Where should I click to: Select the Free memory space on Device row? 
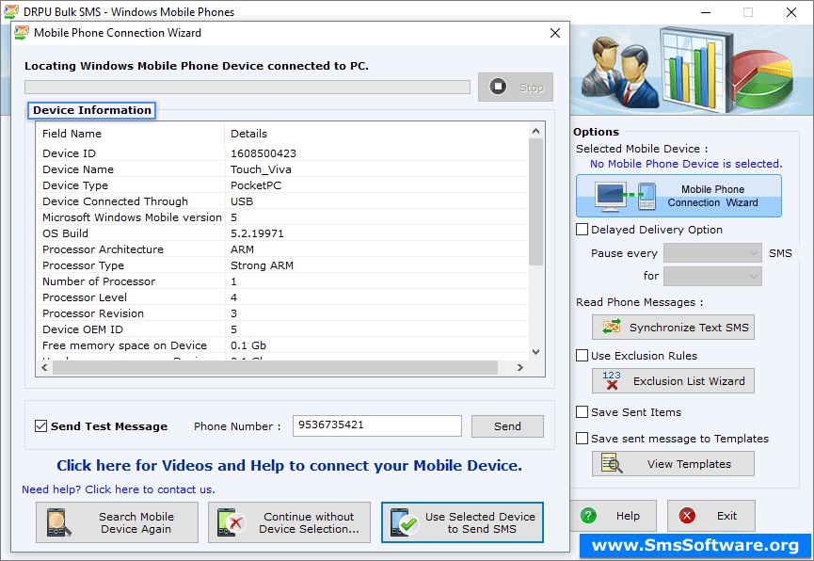click(283, 345)
